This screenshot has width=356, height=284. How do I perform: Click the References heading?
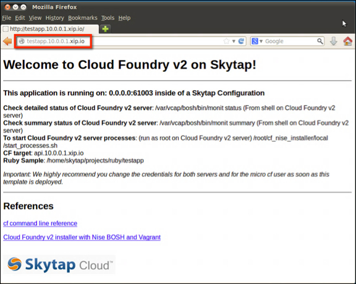point(28,206)
